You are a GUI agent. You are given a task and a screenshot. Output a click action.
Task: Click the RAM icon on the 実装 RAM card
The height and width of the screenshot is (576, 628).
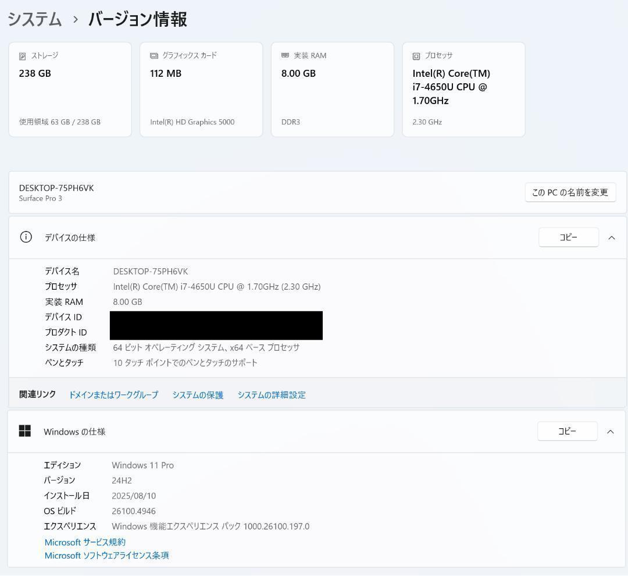point(284,55)
